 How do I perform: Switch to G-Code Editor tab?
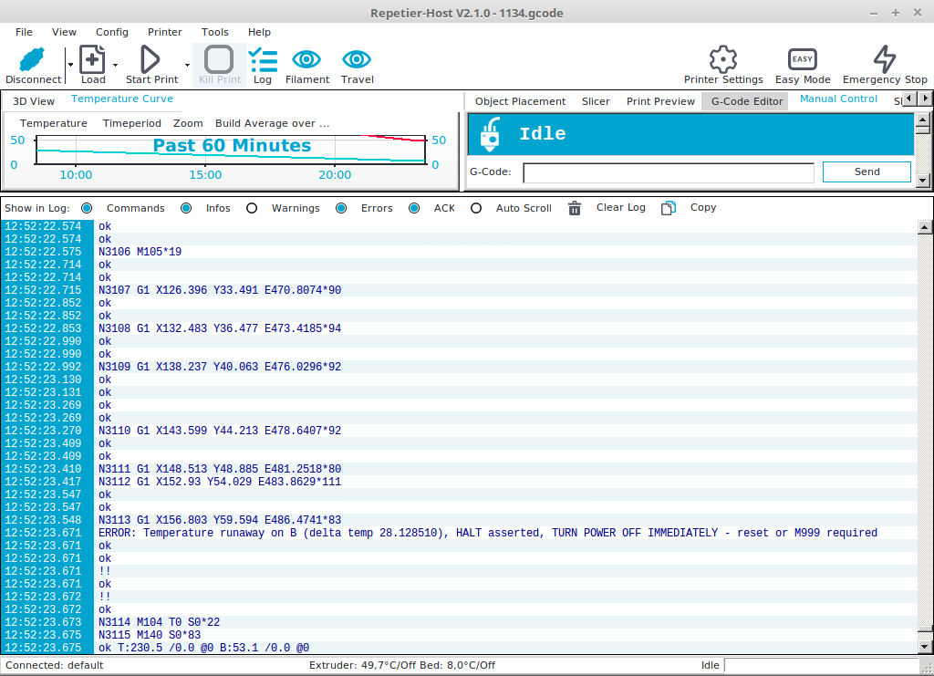(x=746, y=101)
